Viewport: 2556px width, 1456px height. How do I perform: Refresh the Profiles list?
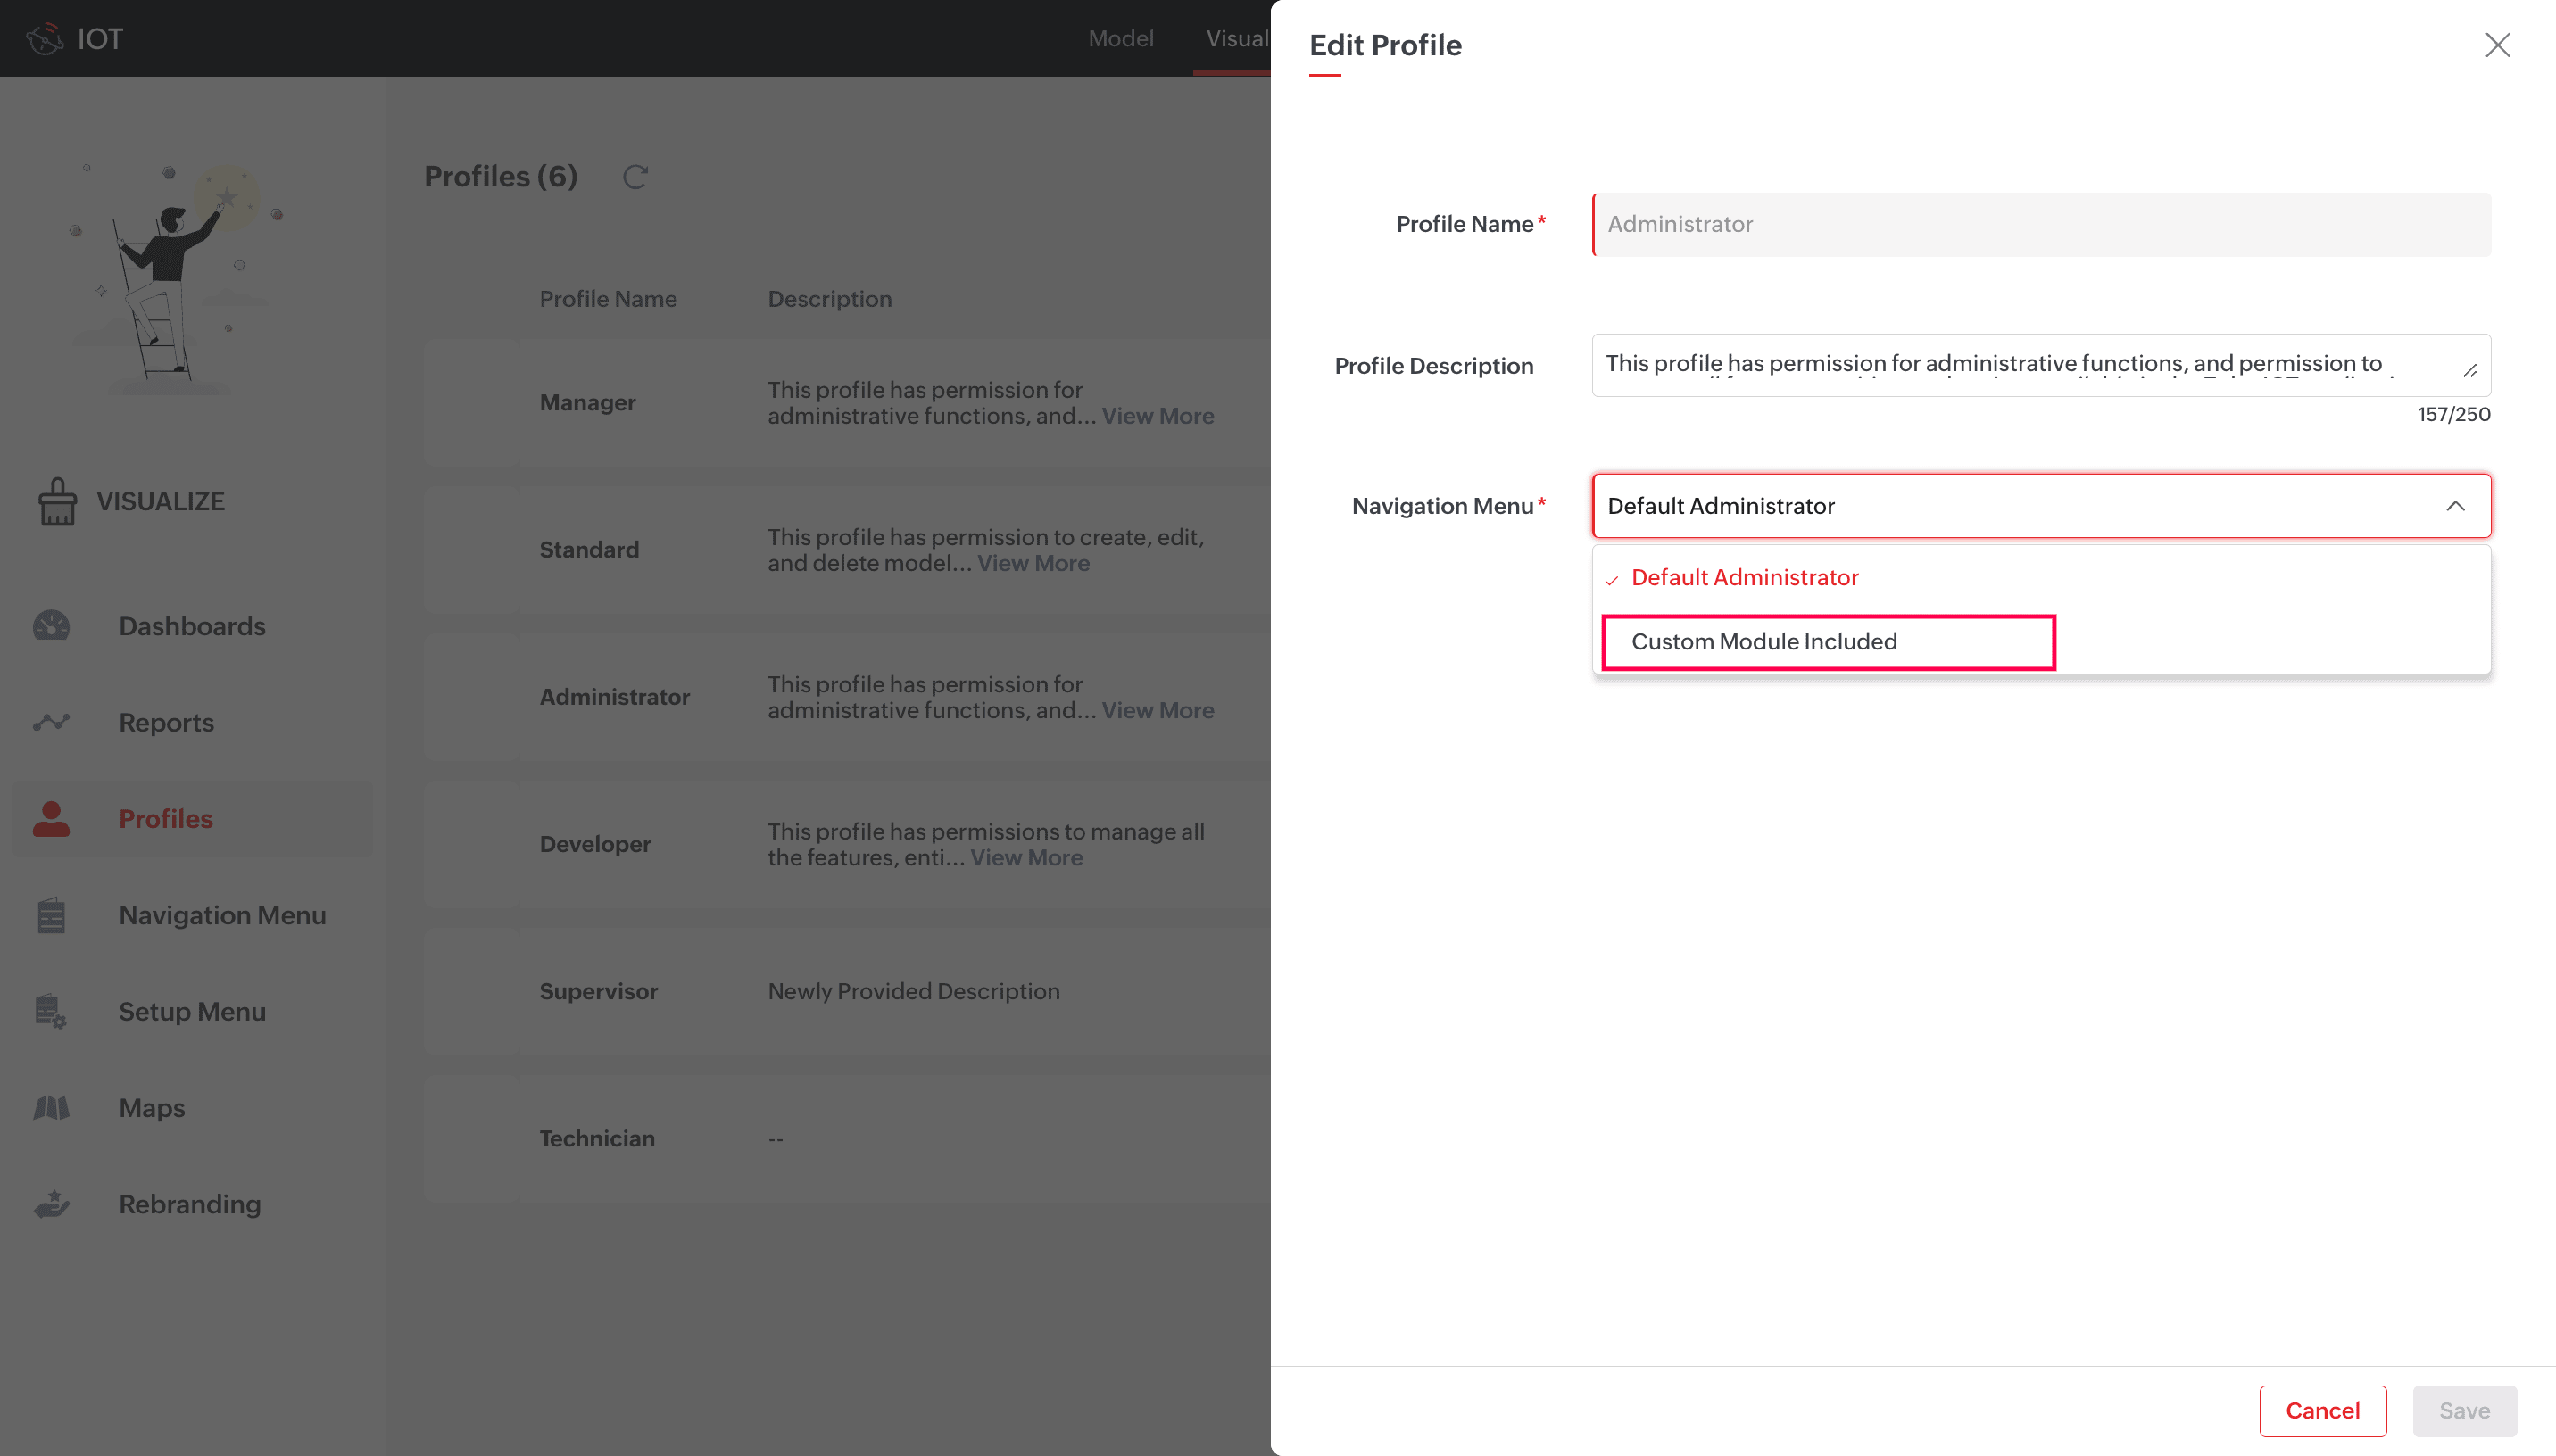pyautogui.click(x=636, y=177)
